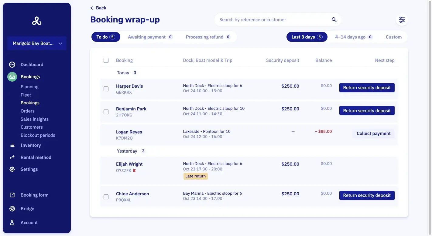Screen dimensions: 432x236
Task: Check the Harper Davis booking checkbox
Action: [x=106, y=89]
